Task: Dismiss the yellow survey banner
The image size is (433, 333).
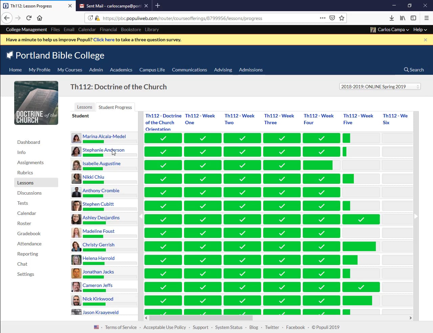Action: click(425, 40)
